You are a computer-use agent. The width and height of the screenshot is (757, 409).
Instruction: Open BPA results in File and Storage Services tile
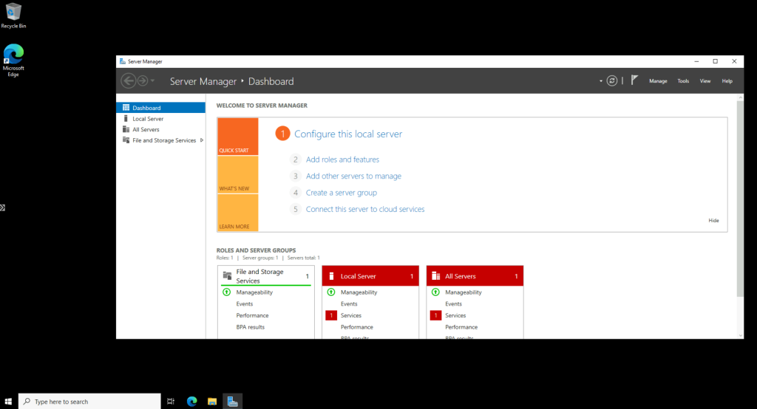tap(250, 327)
